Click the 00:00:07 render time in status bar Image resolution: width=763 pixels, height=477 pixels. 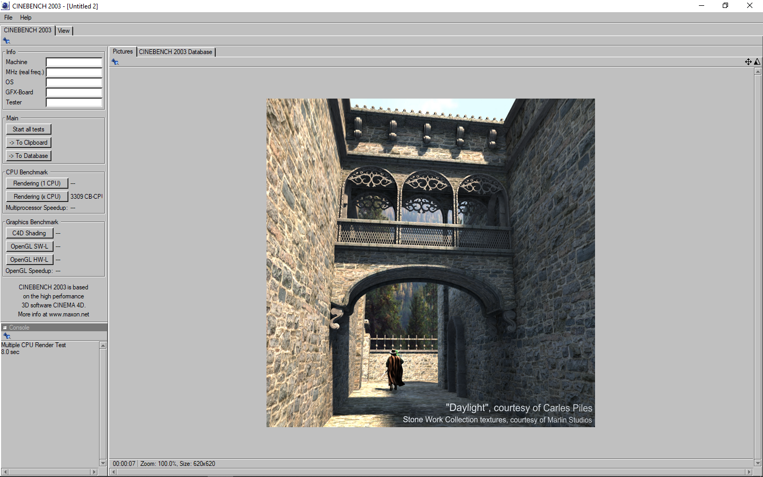coord(124,464)
